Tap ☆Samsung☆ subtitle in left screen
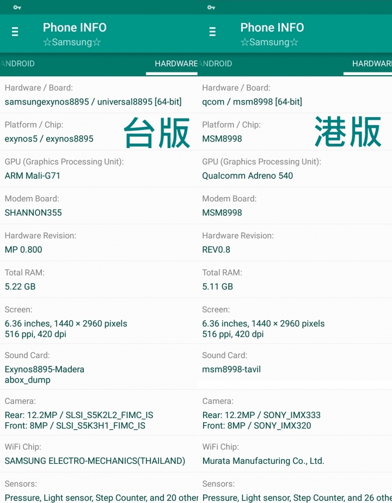This screenshot has height=503, width=392. tap(72, 42)
